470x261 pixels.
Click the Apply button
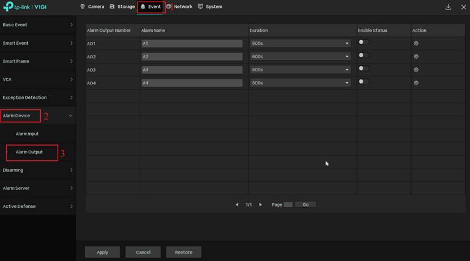point(102,252)
